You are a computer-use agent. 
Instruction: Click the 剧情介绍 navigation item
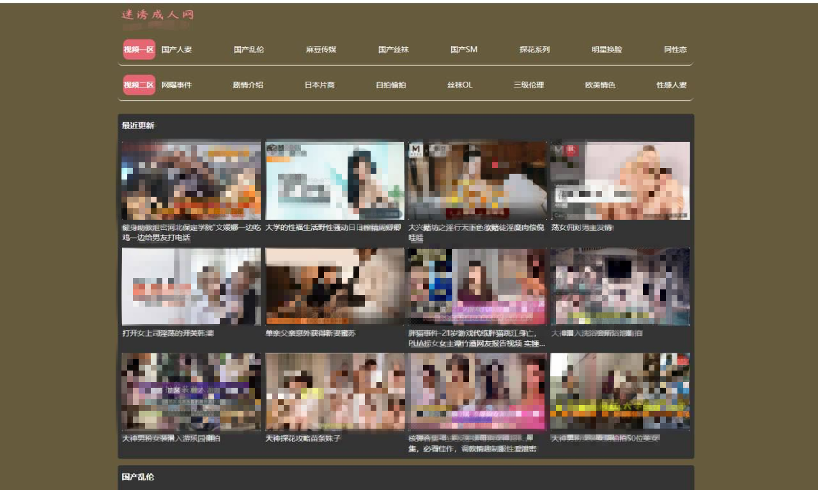point(248,84)
